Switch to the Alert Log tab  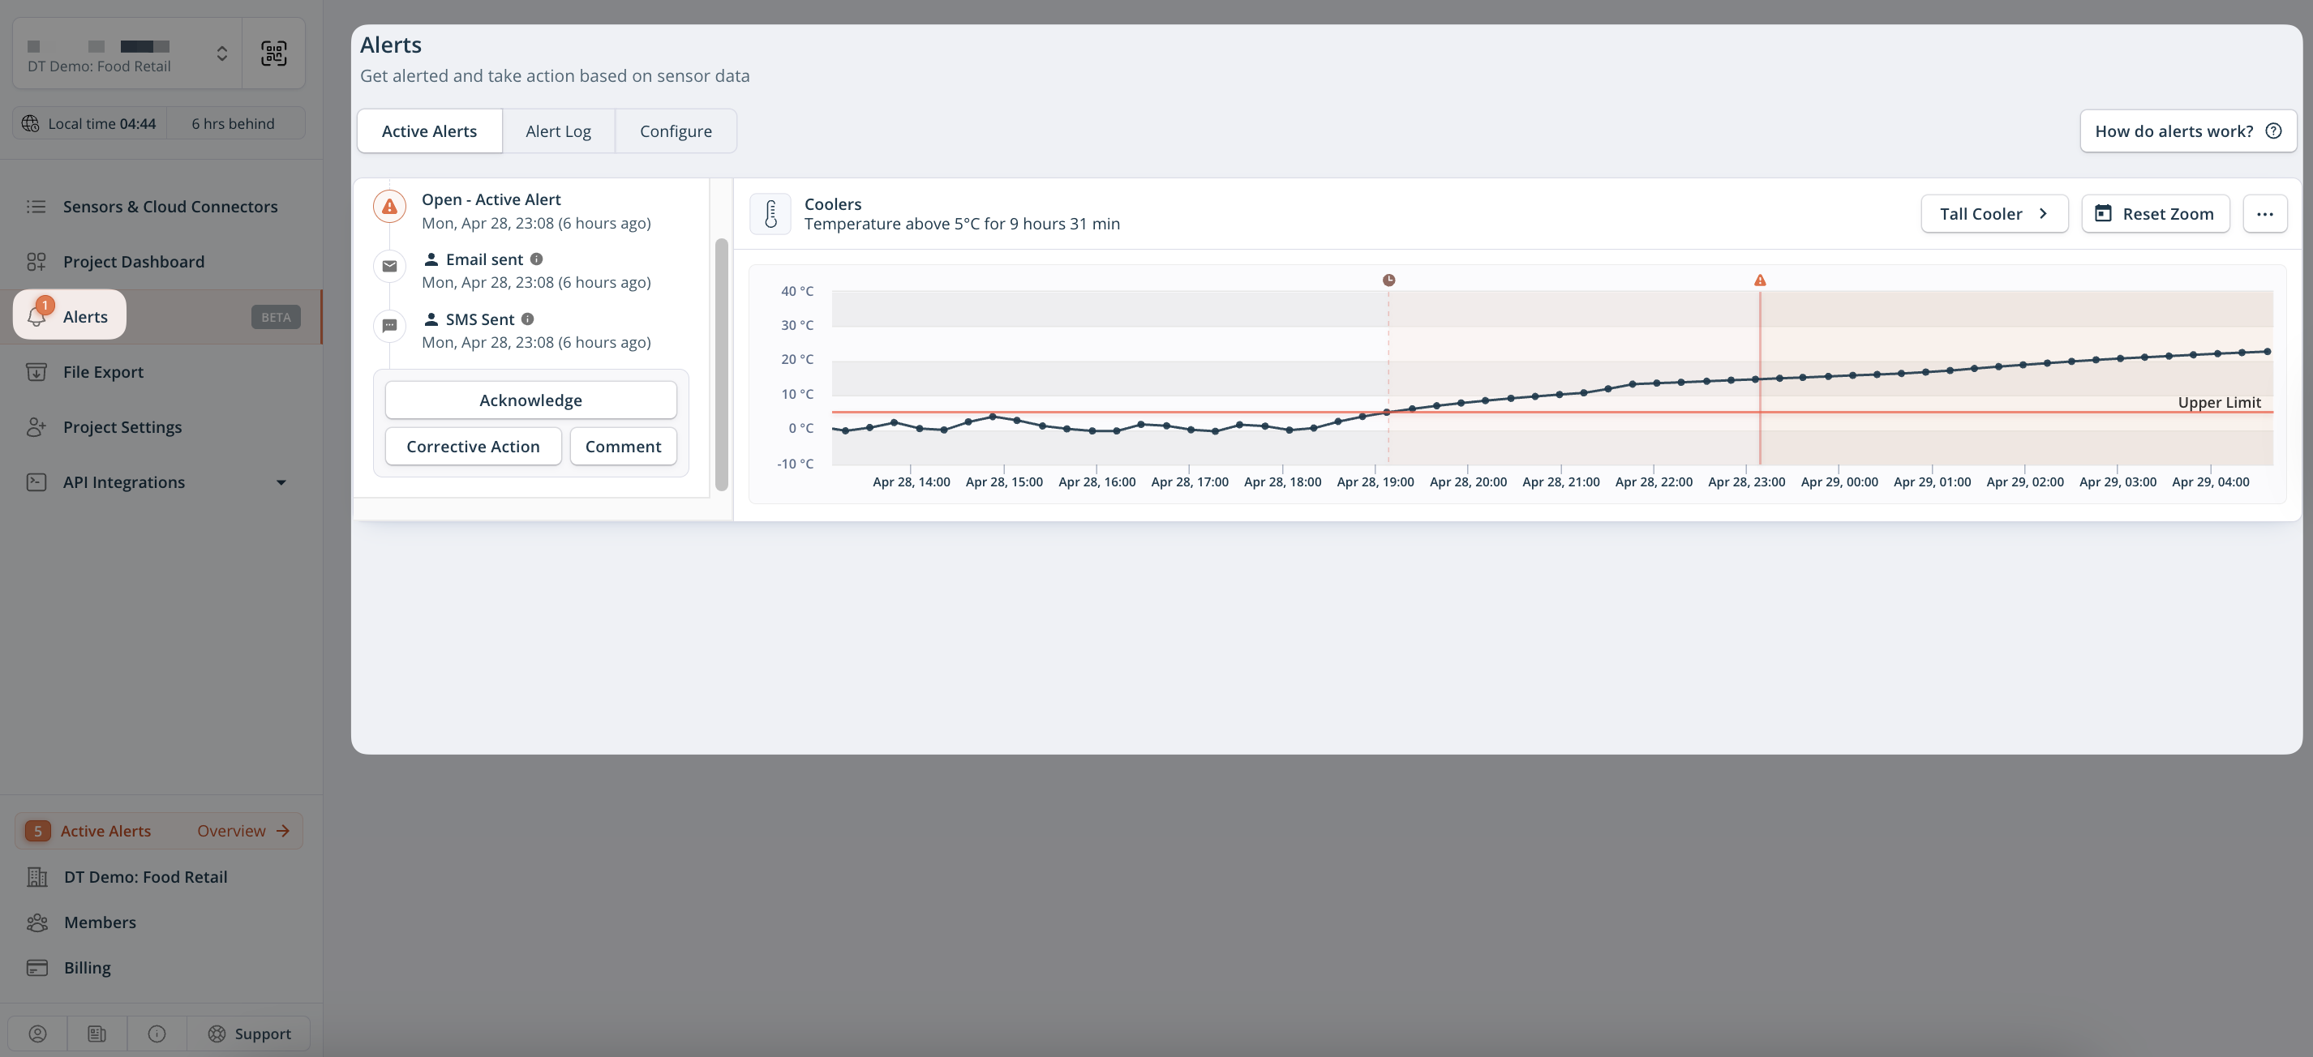(558, 131)
